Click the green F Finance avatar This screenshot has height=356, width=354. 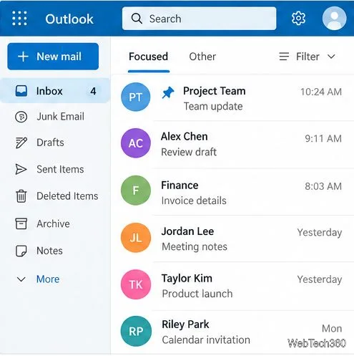[136, 191]
